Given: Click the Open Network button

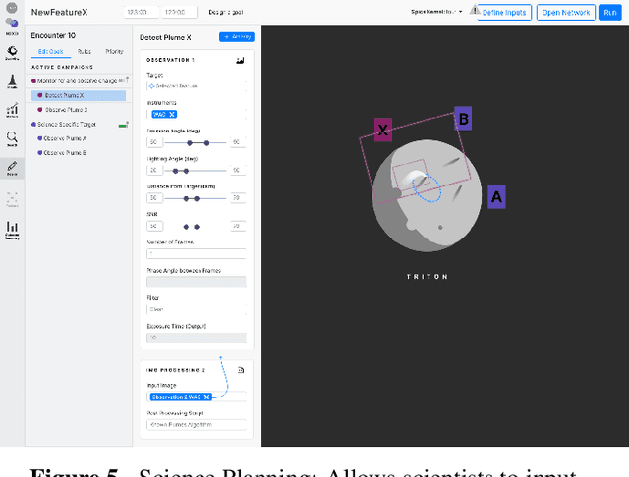Looking at the screenshot, I should 567,12.
